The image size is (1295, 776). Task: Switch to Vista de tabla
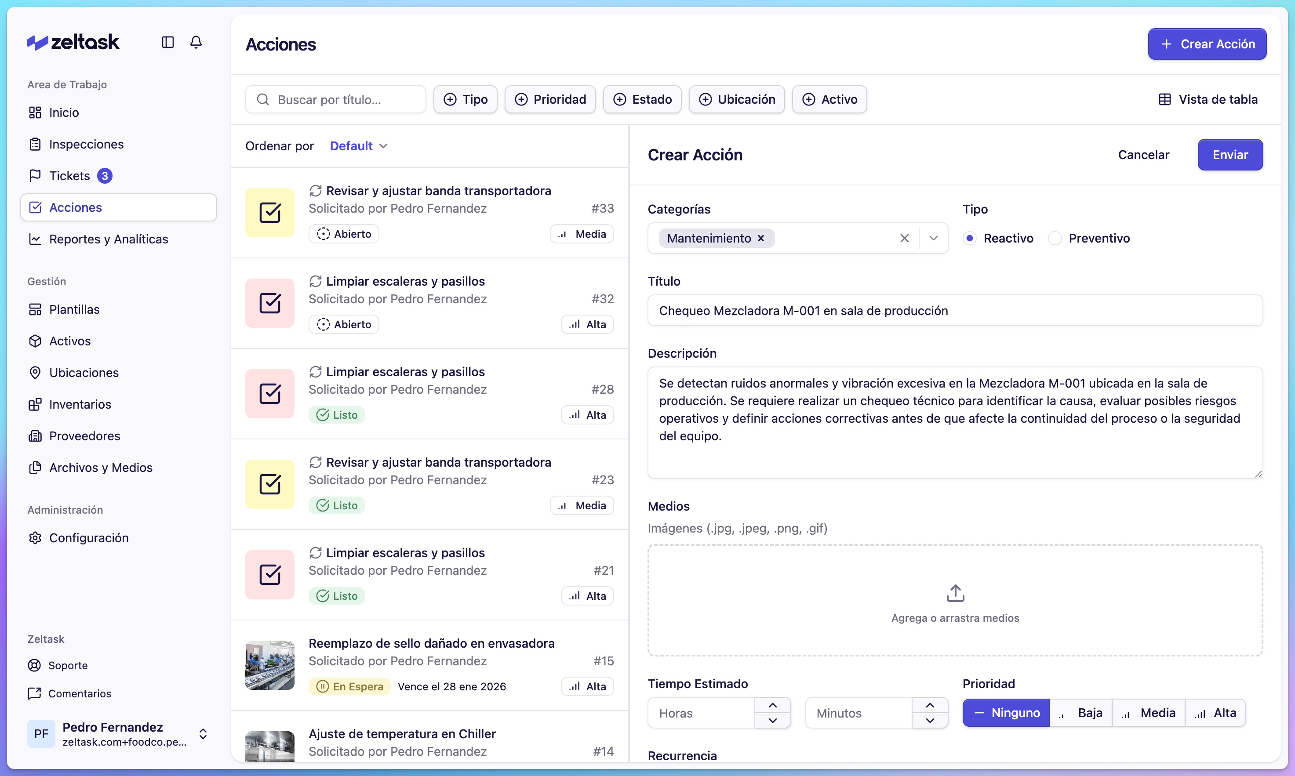tap(1209, 99)
